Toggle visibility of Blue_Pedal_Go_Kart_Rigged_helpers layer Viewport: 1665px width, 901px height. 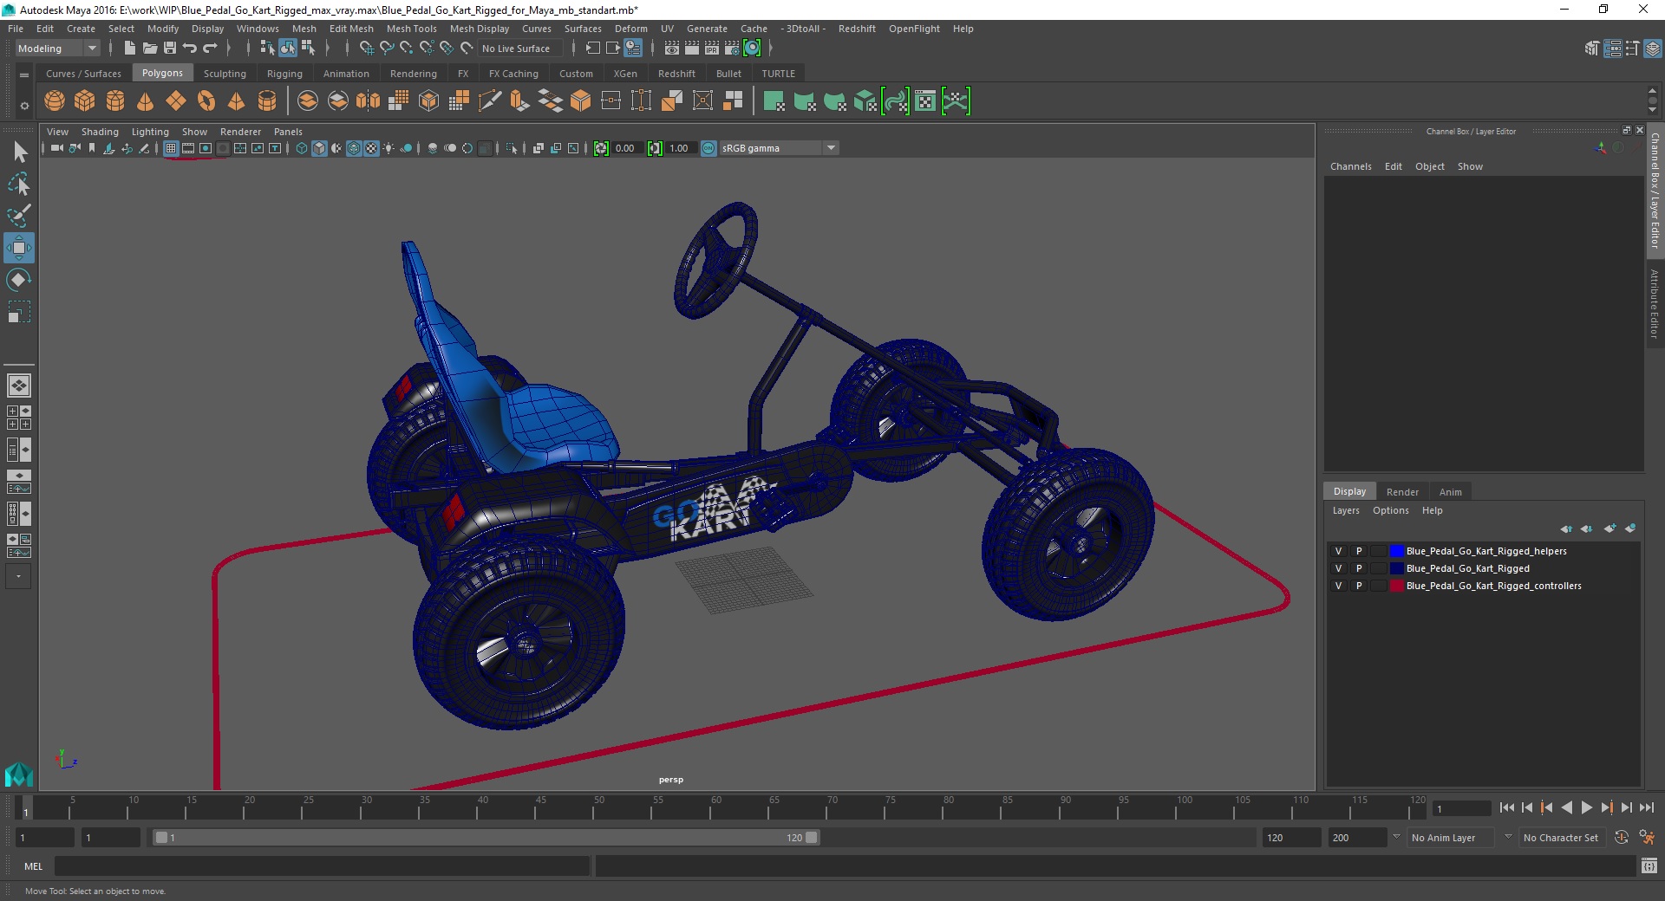1338,551
